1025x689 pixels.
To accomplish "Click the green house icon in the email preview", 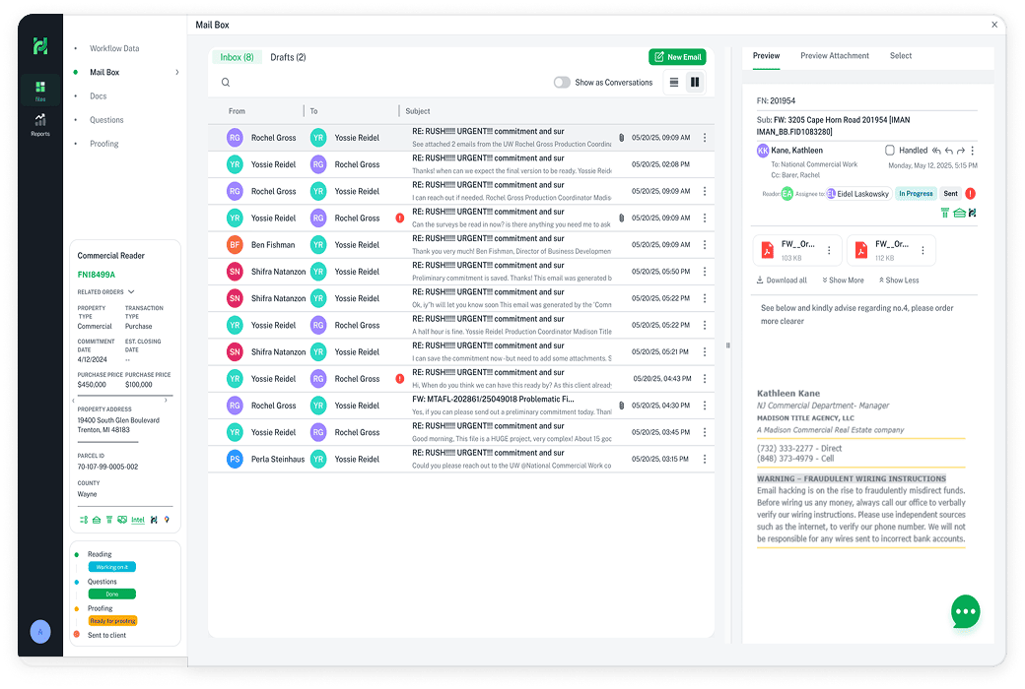I will click(959, 213).
